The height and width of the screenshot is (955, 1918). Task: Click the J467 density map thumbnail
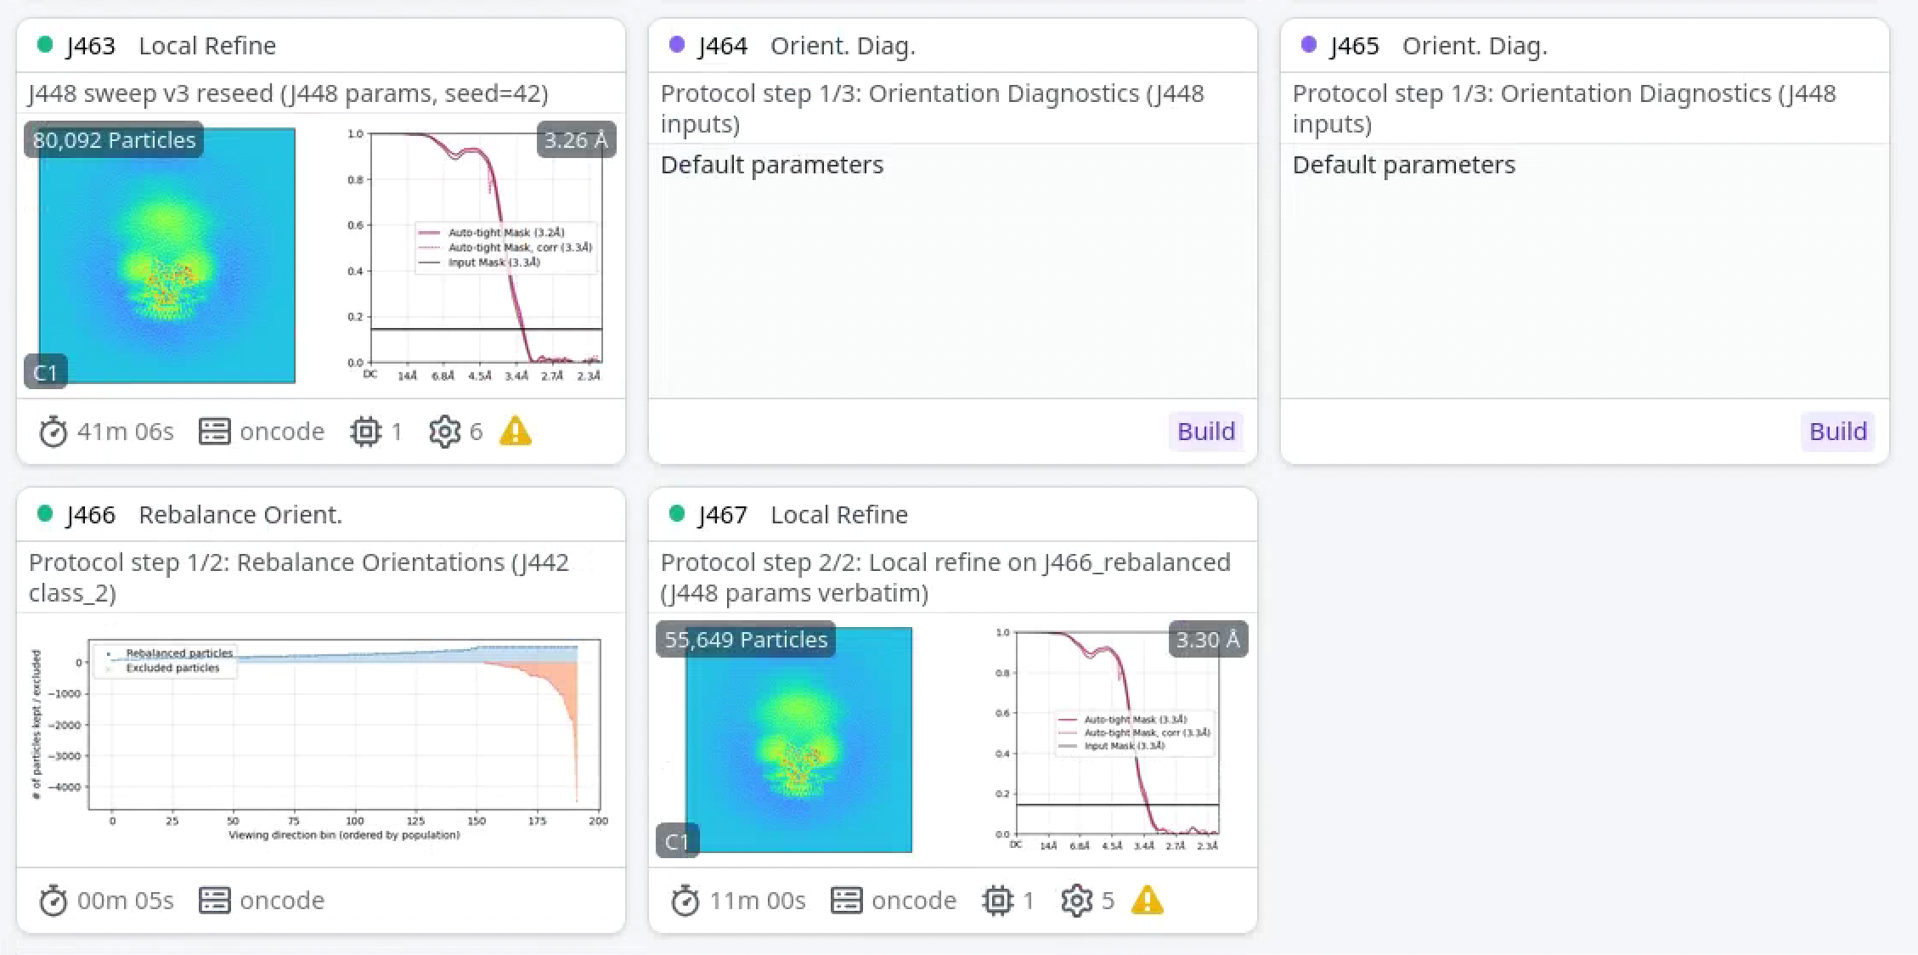pyautogui.click(x=798, y=739)
